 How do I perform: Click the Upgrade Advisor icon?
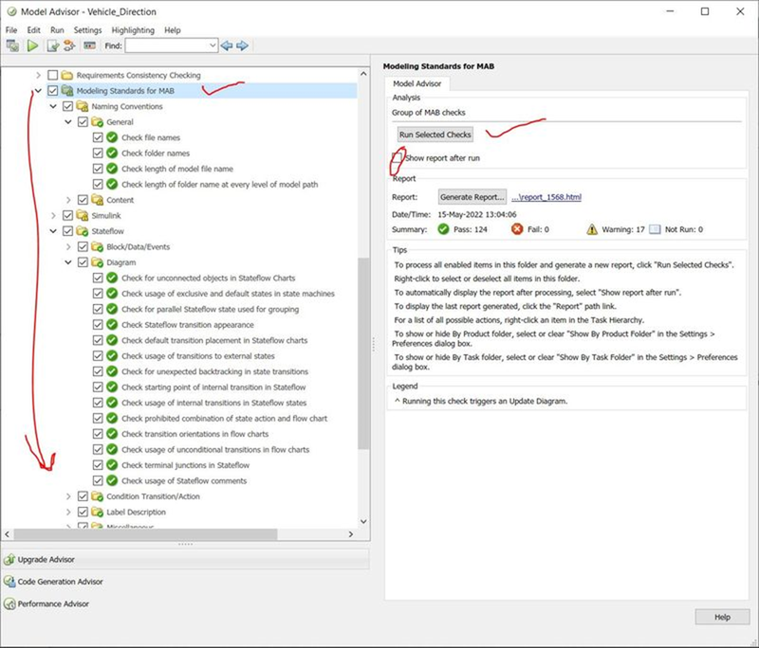tap(9, 560)
